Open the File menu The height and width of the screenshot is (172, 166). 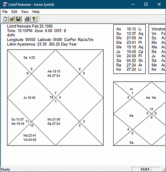click(x=5, y=12)
